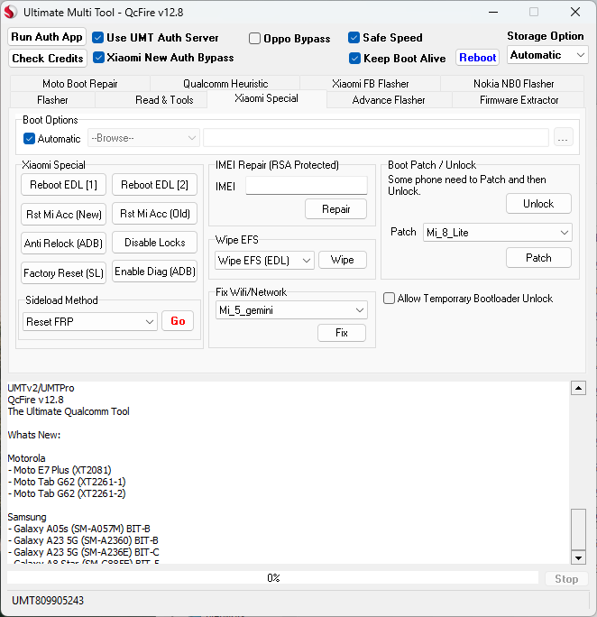Viewport: 597px width, 617px height.
Task: Click the browse ellipsis button in Boot Options
Action: [x=563, y=138]
